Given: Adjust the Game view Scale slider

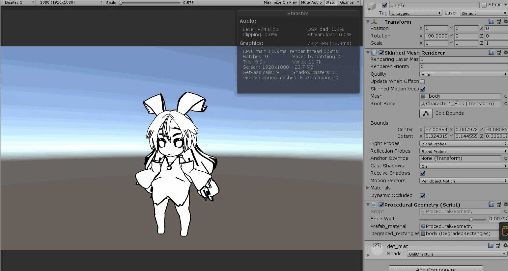Looking at the screenshot, I should [x=150, y=3].
